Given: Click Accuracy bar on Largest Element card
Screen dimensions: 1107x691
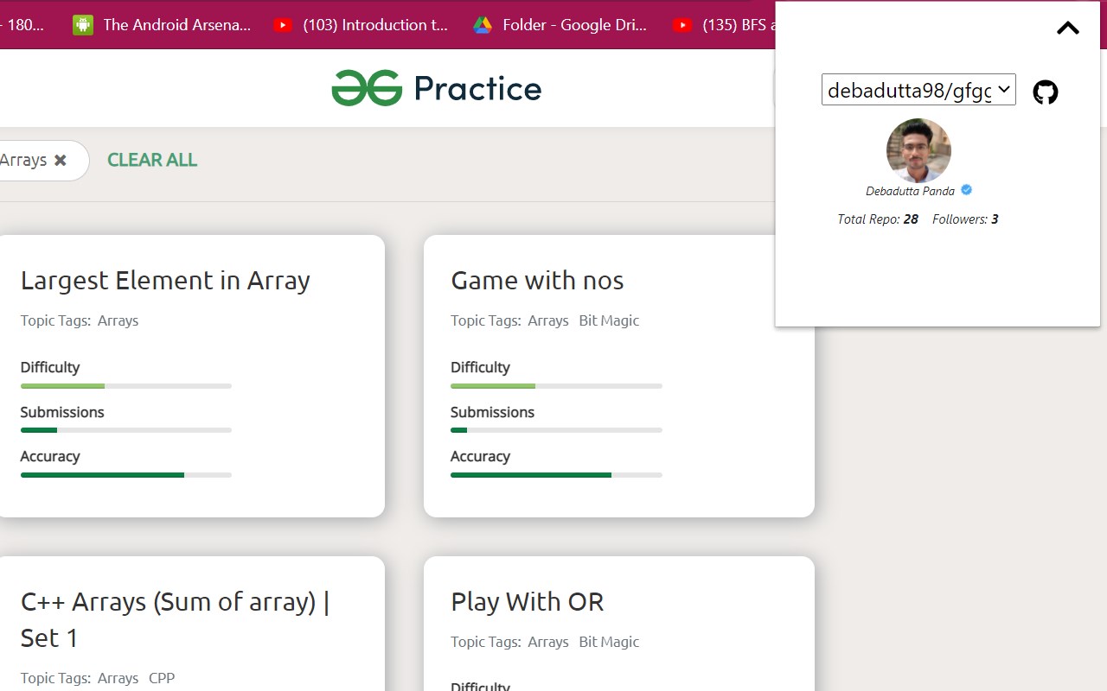Looking at the screenshot, I should coord(126,475).
